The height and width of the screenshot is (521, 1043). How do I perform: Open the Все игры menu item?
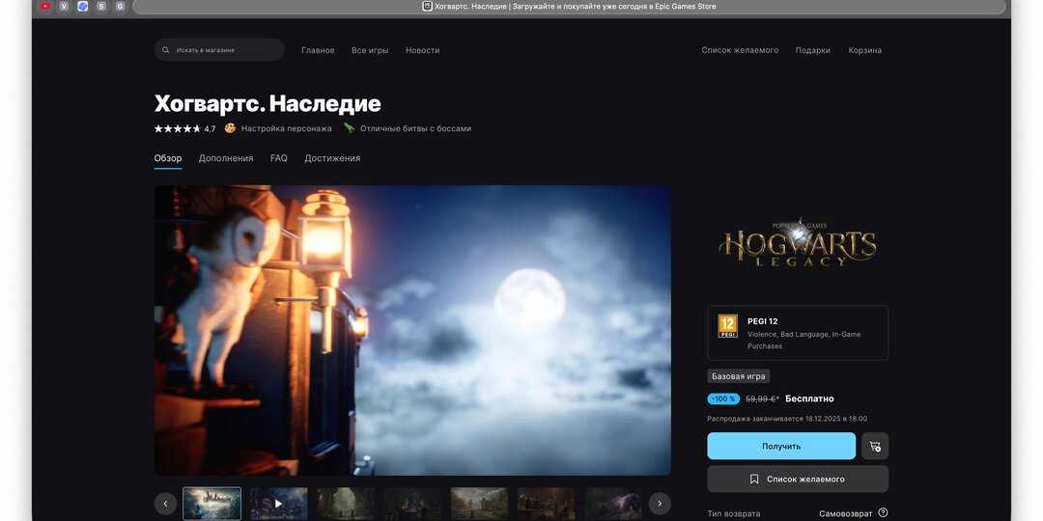point(370,50)
